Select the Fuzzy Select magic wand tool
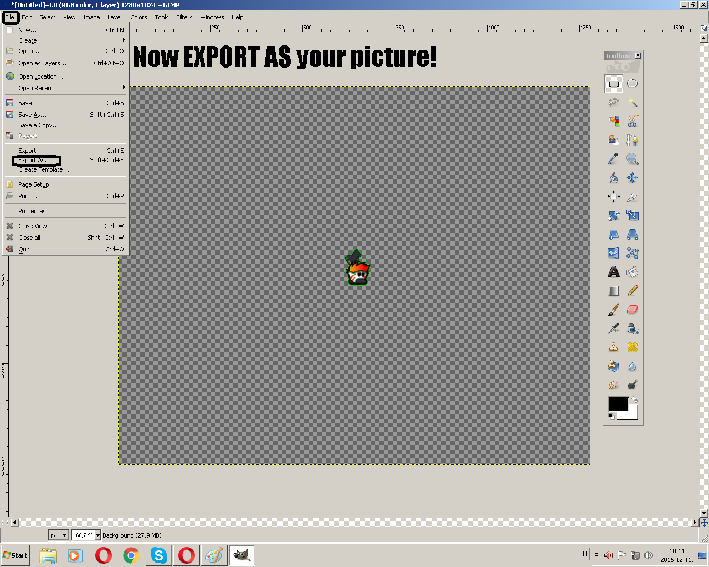Screen dimensions: 709x567 (x=632, y=102)
